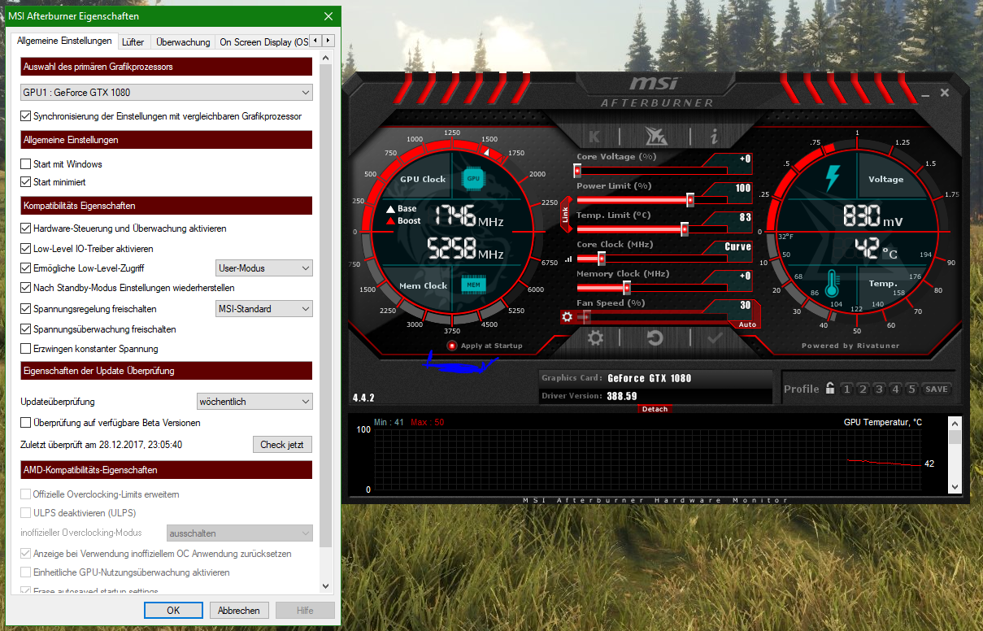Select profile slot 1
983x631 pixels.
click(x=846, y=389)
